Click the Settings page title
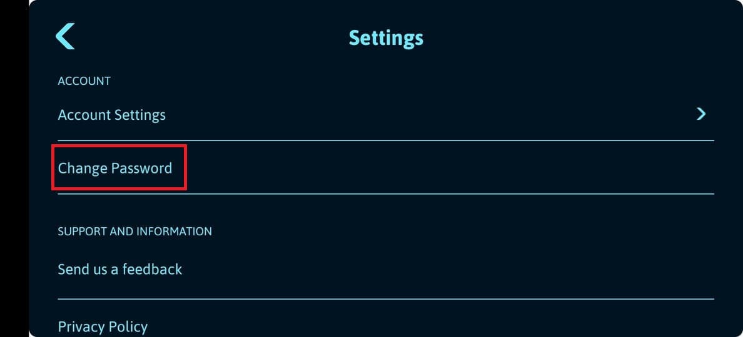 [386, 37]
